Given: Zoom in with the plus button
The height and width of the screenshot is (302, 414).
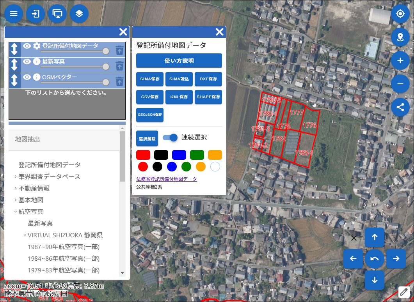Looking at the screenshot, I should (x=400, y=60).
